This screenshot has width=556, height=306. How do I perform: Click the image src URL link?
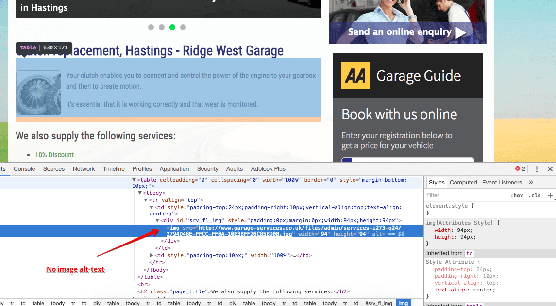pos(300,228)
